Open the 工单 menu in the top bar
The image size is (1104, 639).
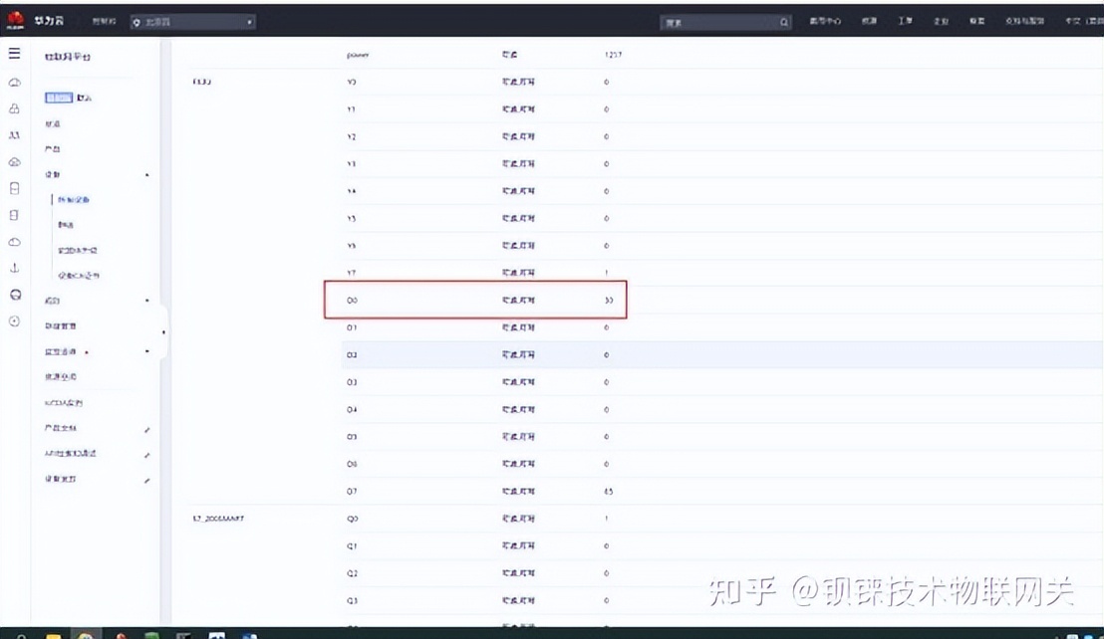[905, 20]
